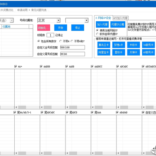Open the 腾讯王卡 card link button
The image size is (156, 156).
pyautogui.click(x=104, y=45)
